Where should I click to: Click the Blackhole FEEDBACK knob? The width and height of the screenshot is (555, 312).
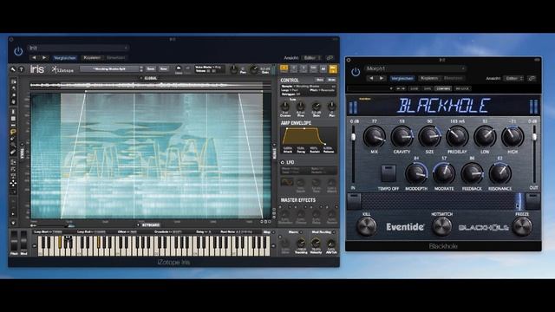click(x=472, y=173)
